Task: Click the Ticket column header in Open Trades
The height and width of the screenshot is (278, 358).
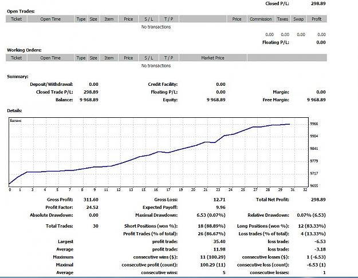Action: tap(16, 19)
